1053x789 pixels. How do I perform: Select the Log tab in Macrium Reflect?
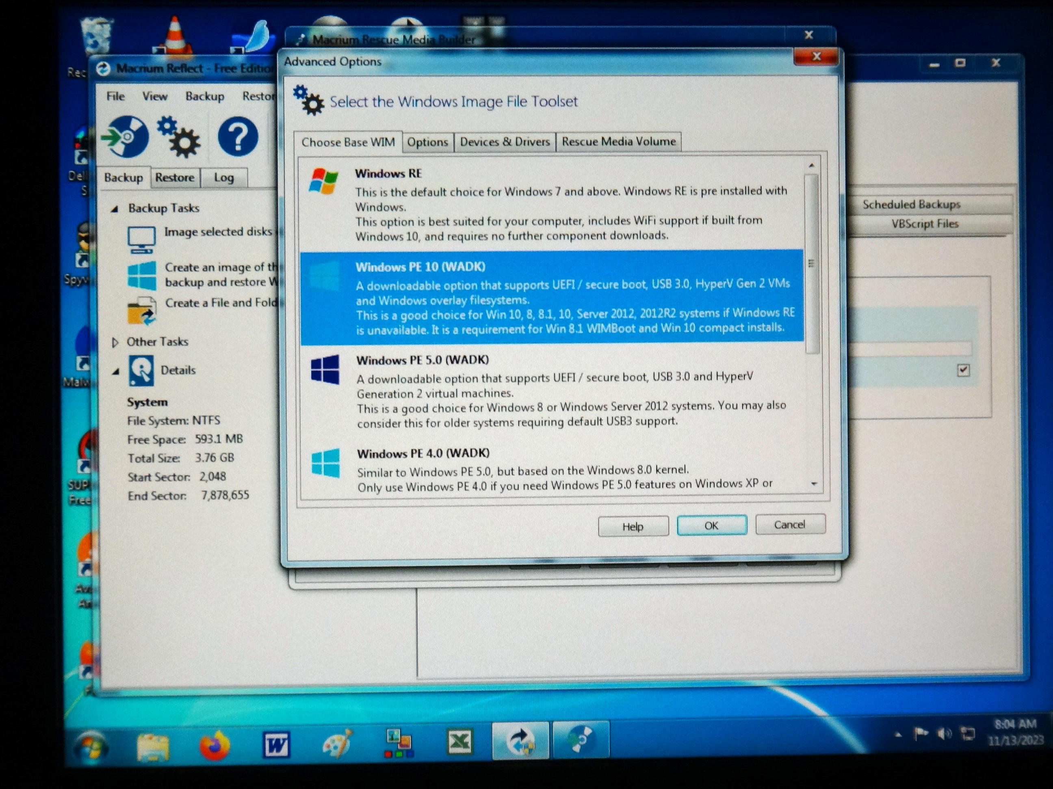click(x=224, y=177)
